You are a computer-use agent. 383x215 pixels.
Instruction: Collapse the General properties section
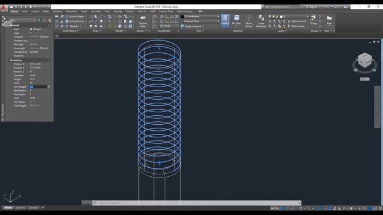pos(48,25)
